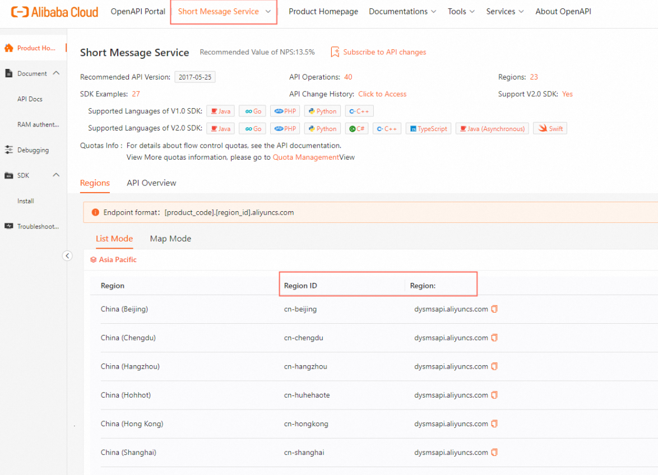Select the V2.0 SDK Python language tag
Screen dimensions: 658x475
[322, 129]
